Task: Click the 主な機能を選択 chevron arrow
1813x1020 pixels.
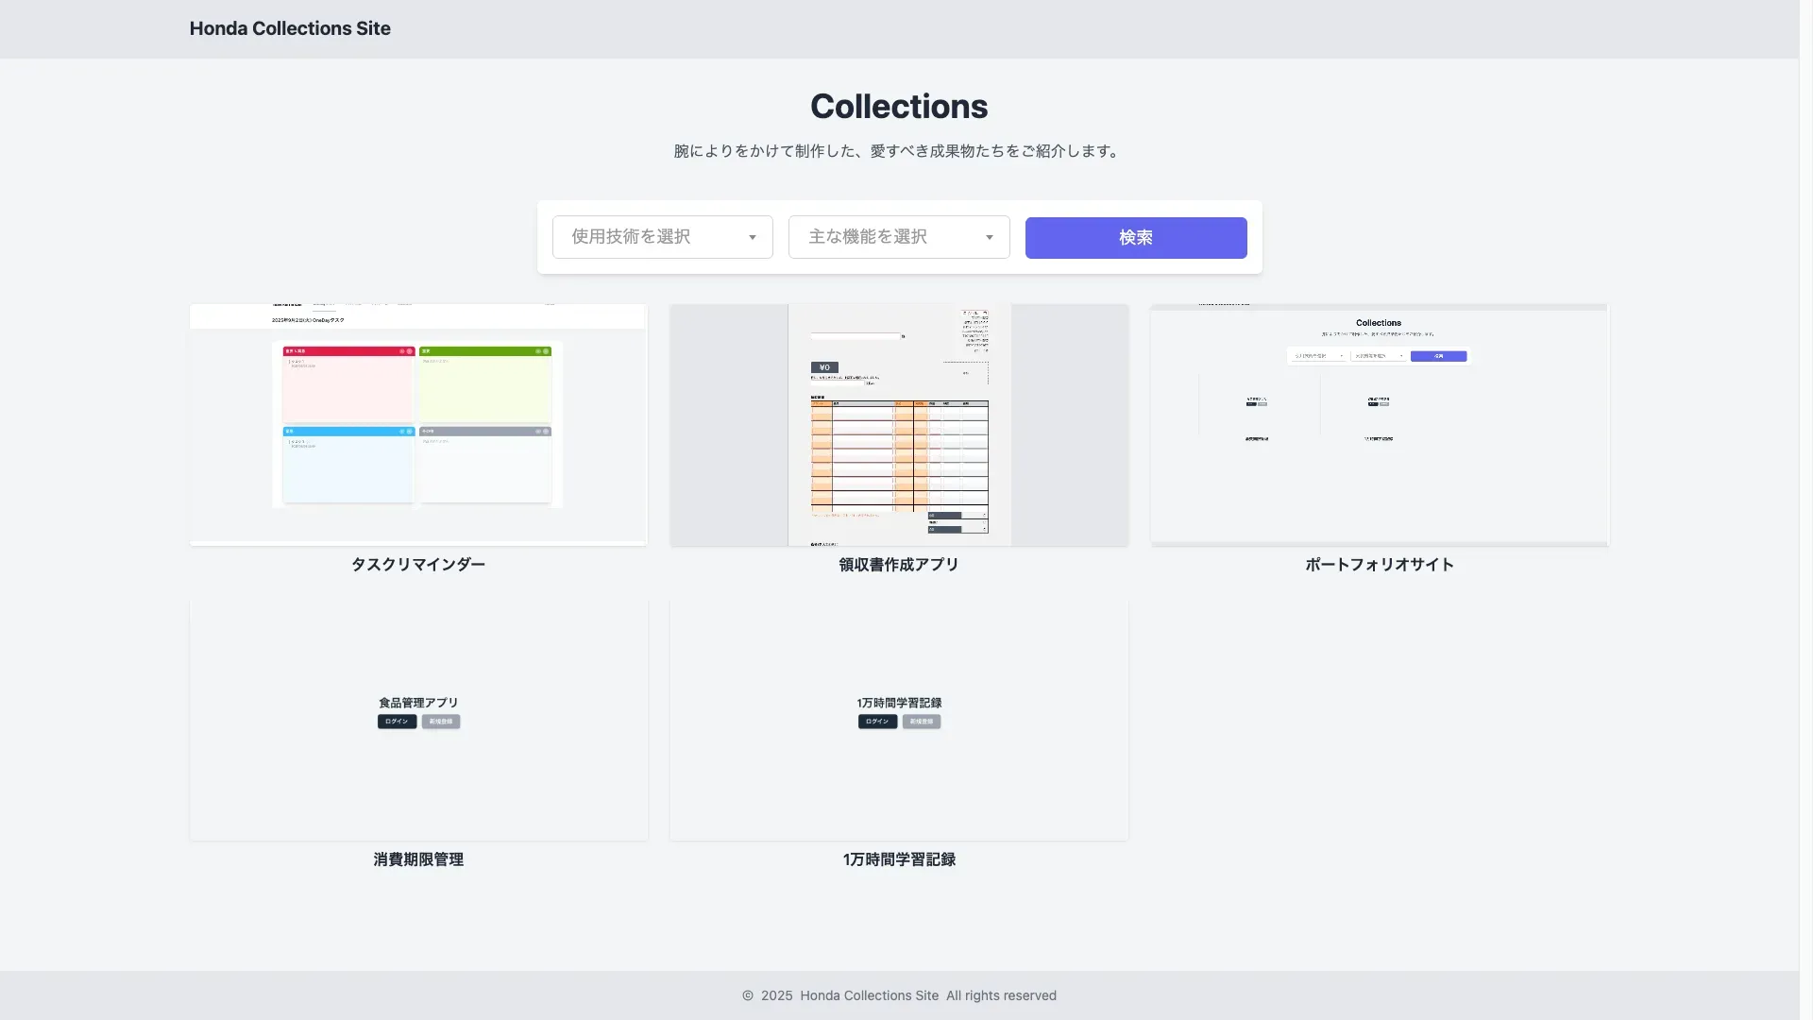Action: coord(989,237)
